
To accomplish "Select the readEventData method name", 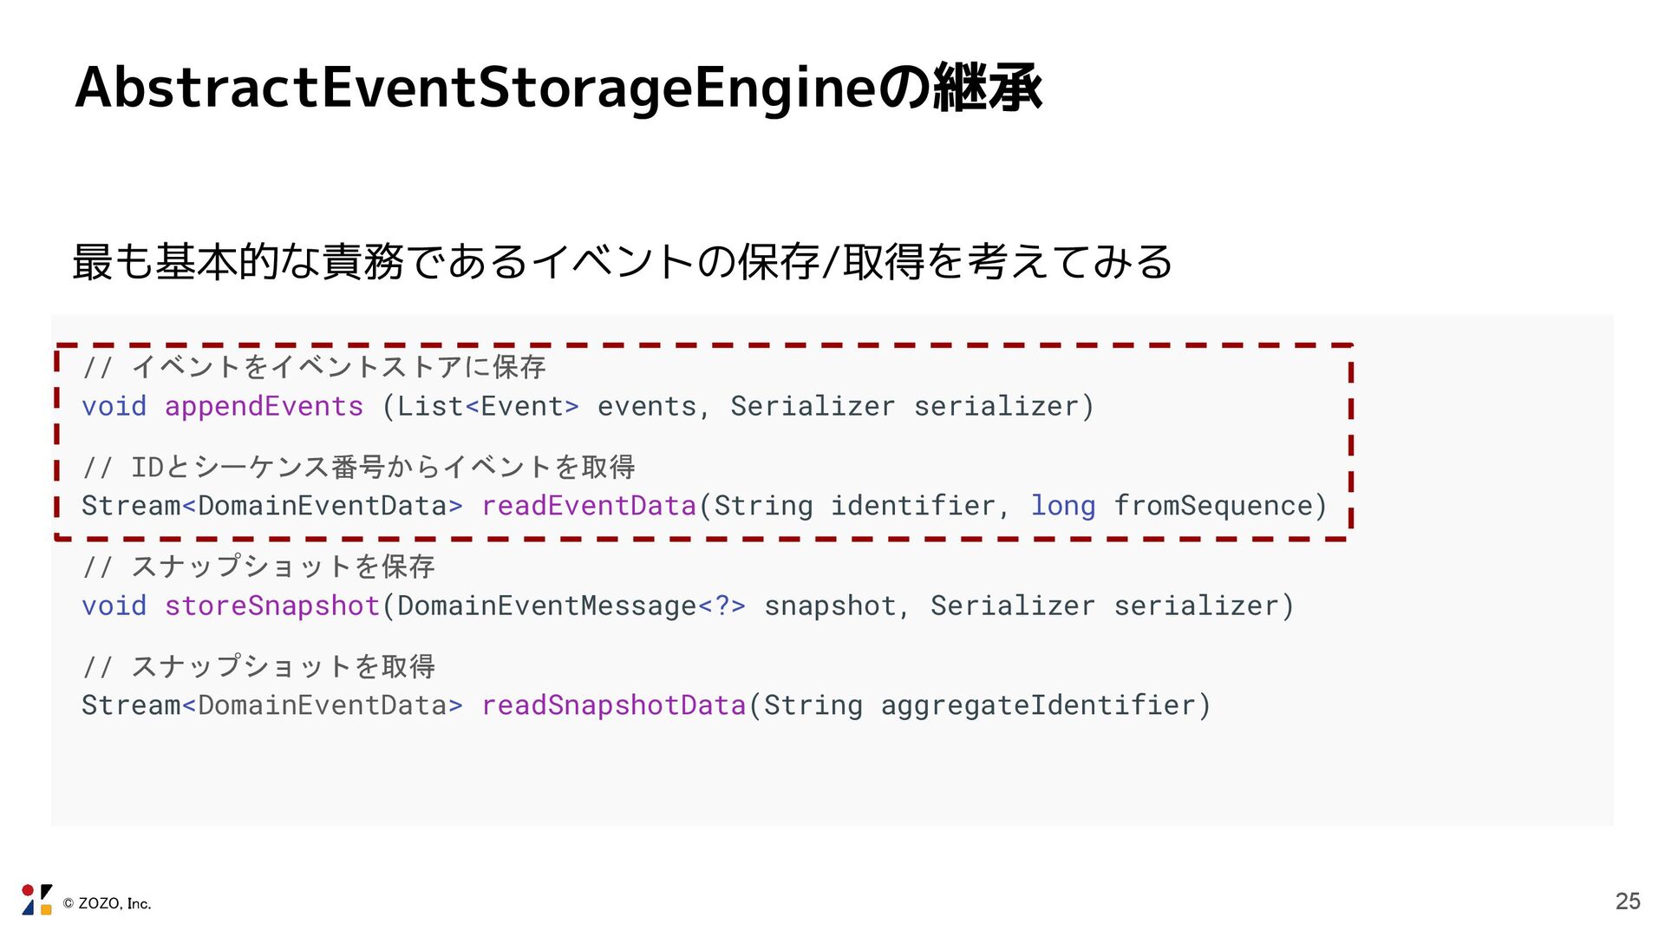I will point(590,506).
